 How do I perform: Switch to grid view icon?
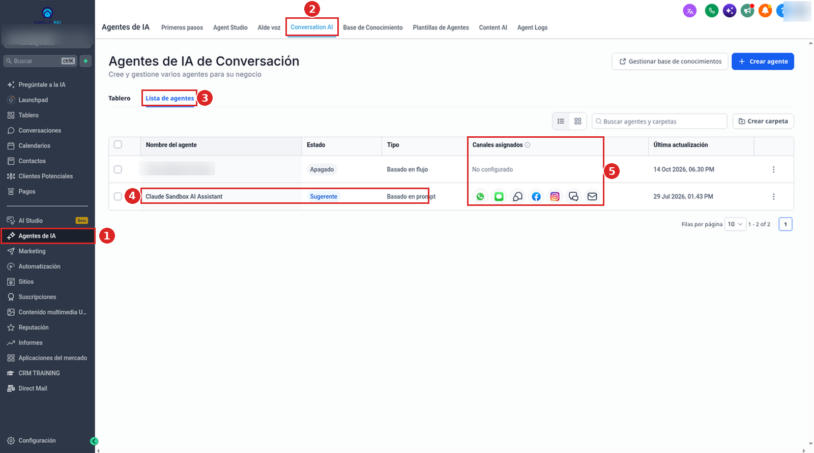coord(578,121)
